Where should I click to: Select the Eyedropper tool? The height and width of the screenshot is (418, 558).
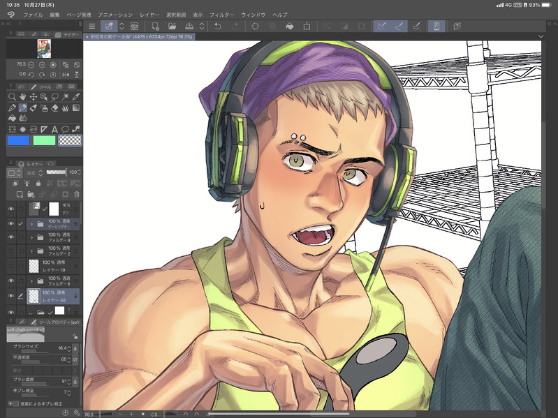coord(76,97)
